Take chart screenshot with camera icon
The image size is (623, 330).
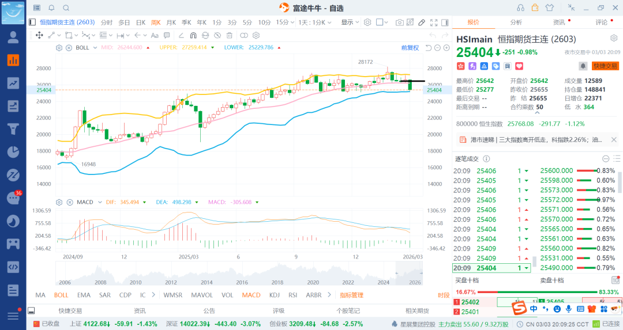[x=400, y=22]
